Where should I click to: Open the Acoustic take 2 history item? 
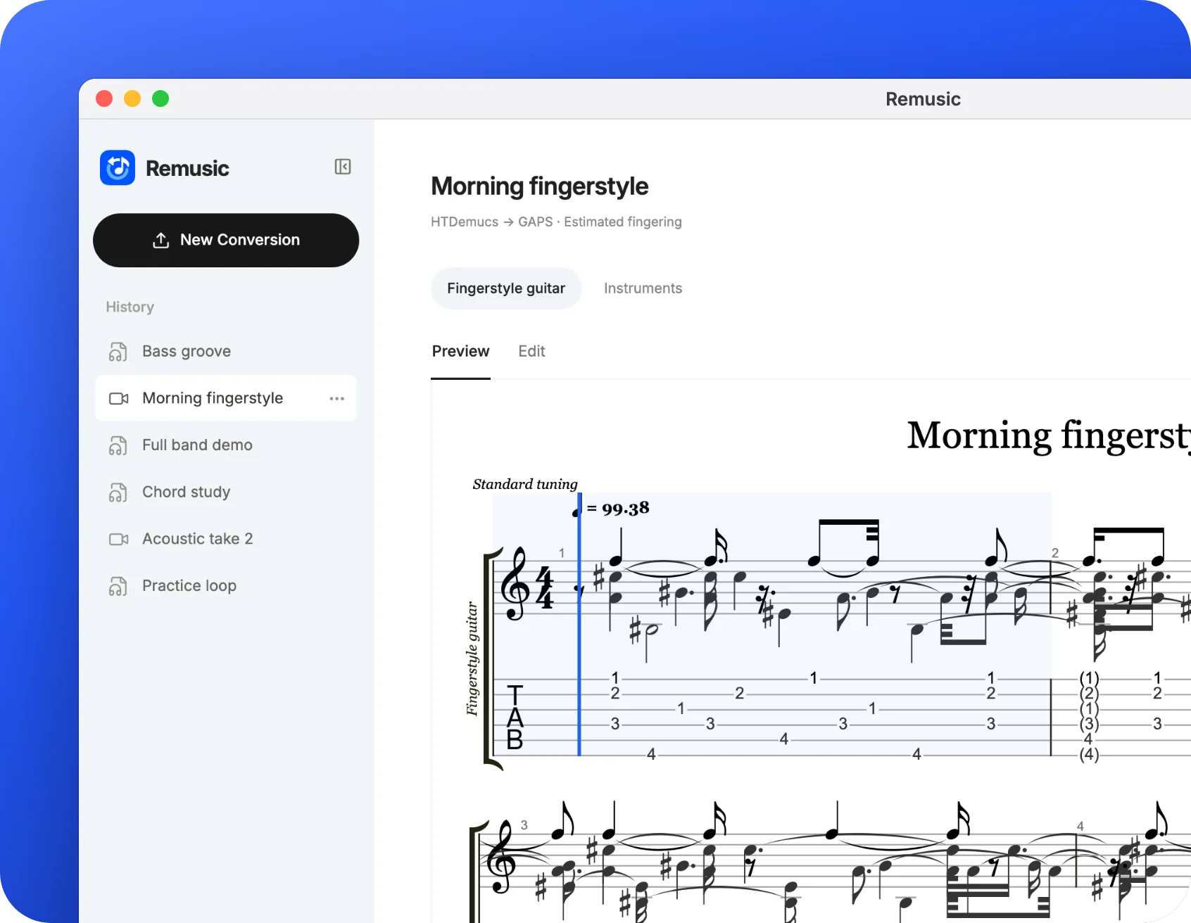pyautogui.click(x=226, y=539)
